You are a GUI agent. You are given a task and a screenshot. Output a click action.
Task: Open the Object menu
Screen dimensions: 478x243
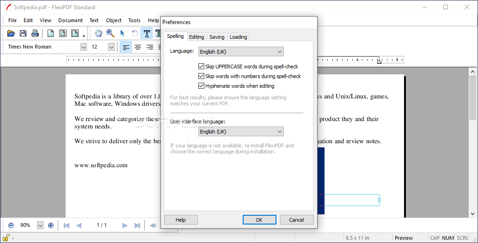(x=114, y=20)
